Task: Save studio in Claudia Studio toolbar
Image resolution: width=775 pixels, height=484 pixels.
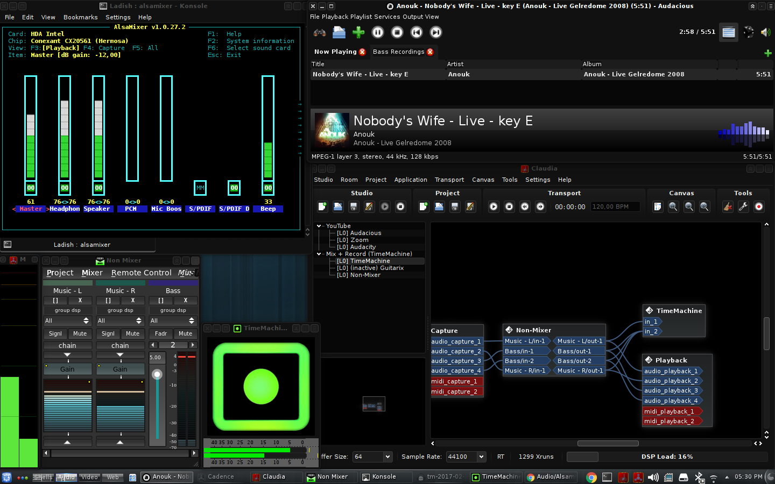Action: pos(354,207)
